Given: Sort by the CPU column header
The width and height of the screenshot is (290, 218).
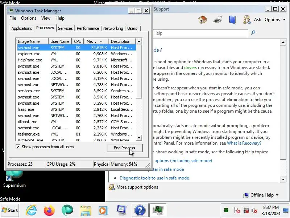Looking at the screenshot, I should click(78, 41).
